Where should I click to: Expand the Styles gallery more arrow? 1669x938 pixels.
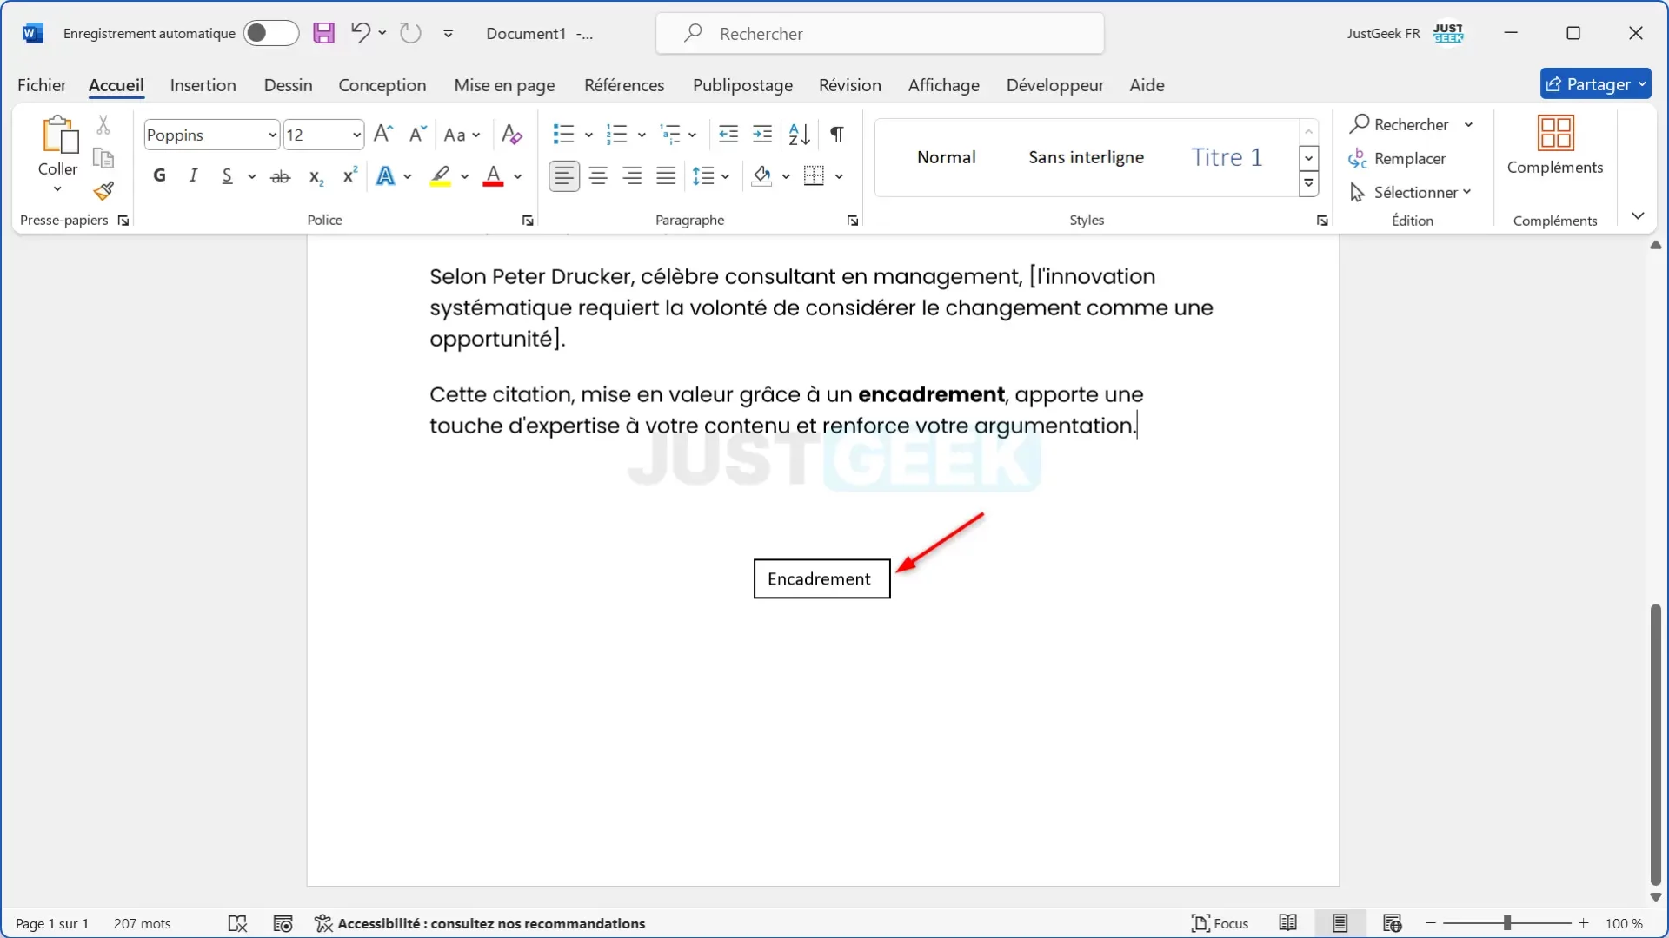tap(1308, 183)
